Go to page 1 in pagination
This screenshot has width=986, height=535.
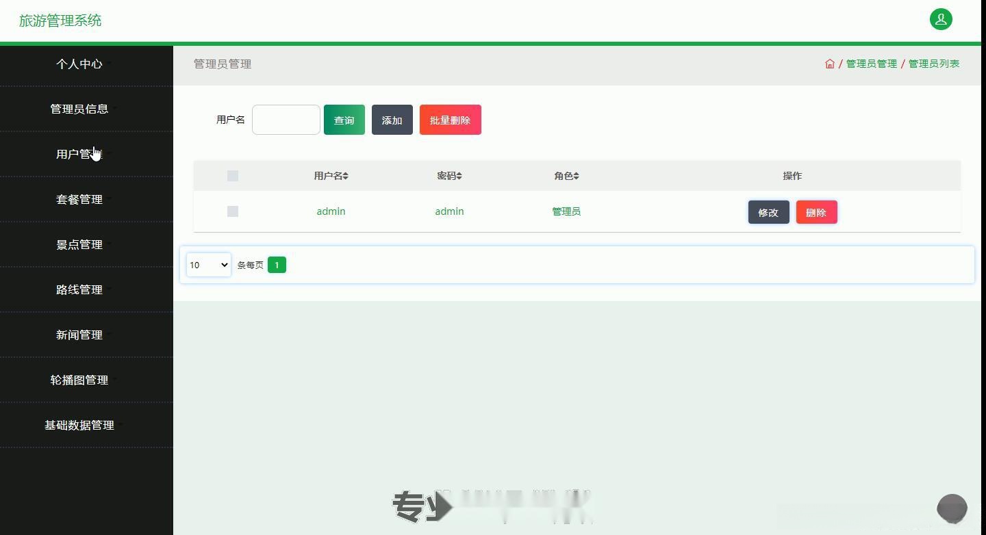pyautogui.click(x=277, y=265)
